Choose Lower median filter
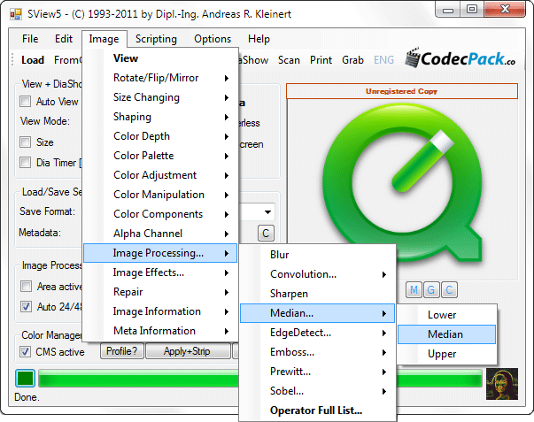The width and height of the screenshot is (534, 422). pos(446,315)
